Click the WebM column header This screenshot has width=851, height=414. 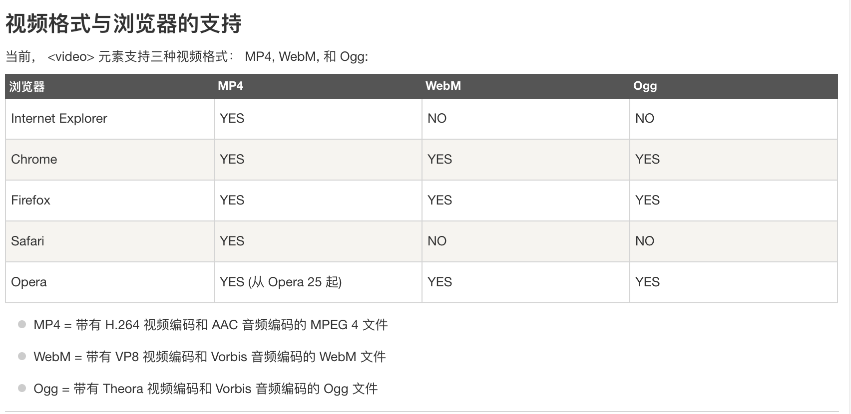[x=443, y=86]
